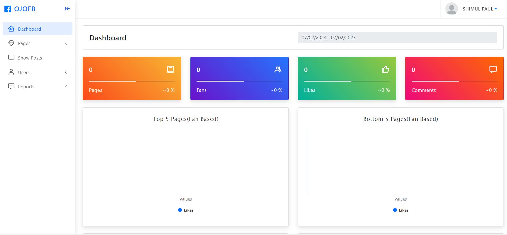Click the orange Pages stat card label

point(96,90)
